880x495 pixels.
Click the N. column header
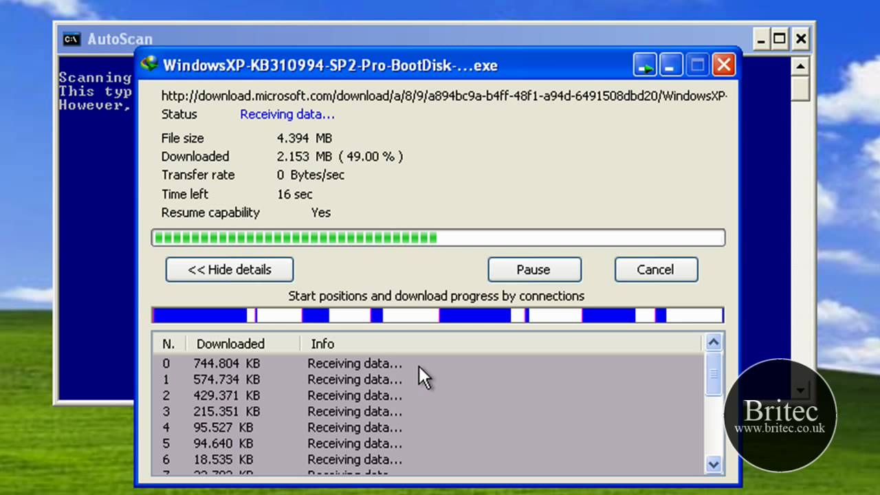pyautogui.click(x=169, y=344)
